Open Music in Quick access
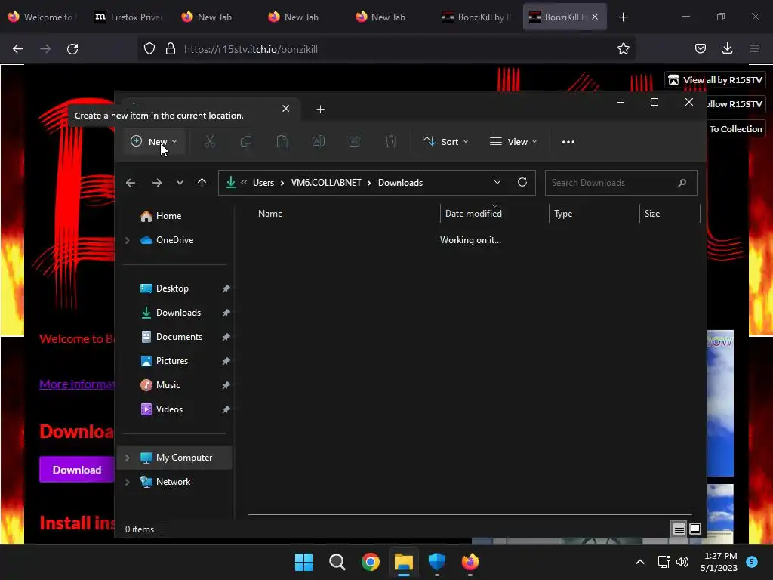This screenshot has width=773, height=580. pyautogui.click(x=168, y=385)
